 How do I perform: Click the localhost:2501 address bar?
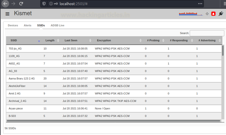tap(122, 3)
